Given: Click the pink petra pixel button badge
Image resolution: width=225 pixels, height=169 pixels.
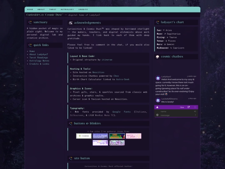Looking at the screenshot, I should coord(134,136).
